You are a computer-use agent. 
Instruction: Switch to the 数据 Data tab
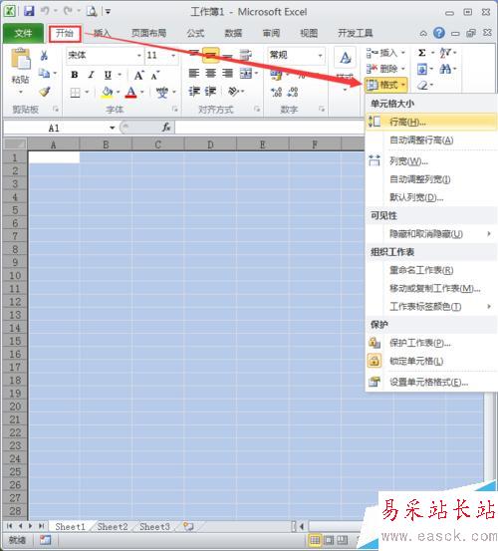pos(233,34)
